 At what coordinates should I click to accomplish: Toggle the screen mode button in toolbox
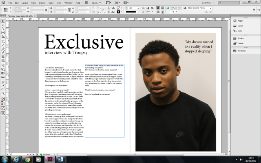[3, 113]
